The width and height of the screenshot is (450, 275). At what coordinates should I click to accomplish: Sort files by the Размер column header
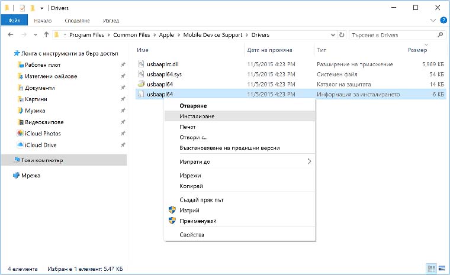(417, 50)
